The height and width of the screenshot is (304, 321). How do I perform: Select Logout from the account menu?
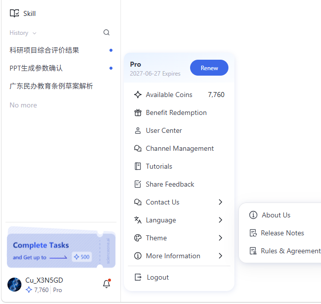click(179, 277)
